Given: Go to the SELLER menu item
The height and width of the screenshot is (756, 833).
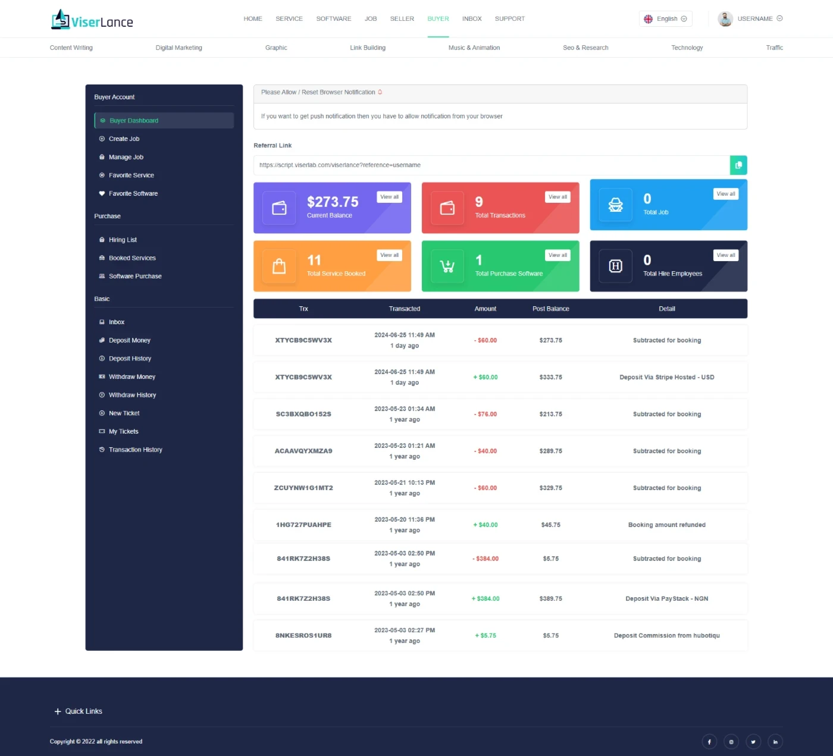Looking at the screenshot, I should [402, 19].
